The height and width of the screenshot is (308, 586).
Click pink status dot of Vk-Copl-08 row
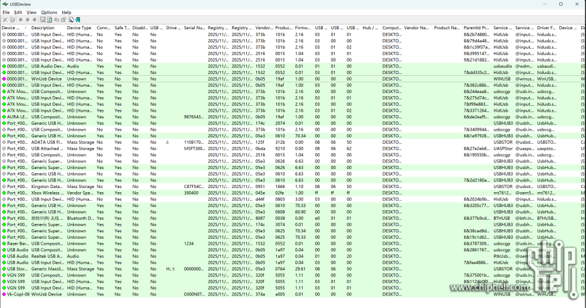(x=4, y=294)
